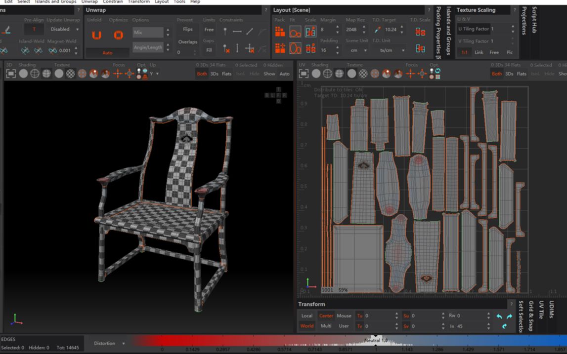Select wireframe shading in 3D viewport
567x354 pixels.
pyautogui.click(x=35, y=74)
